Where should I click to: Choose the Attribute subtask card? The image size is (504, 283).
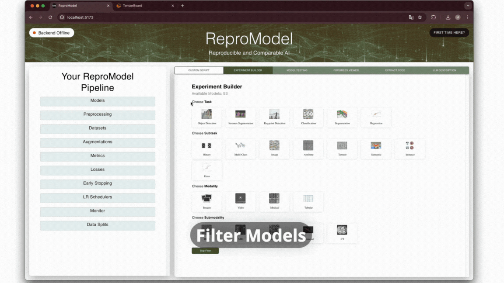click(x=308, y=148)
